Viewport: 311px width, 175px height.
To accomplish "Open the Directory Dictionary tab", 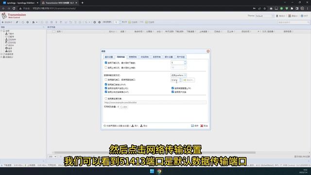I will coord(156,57).
